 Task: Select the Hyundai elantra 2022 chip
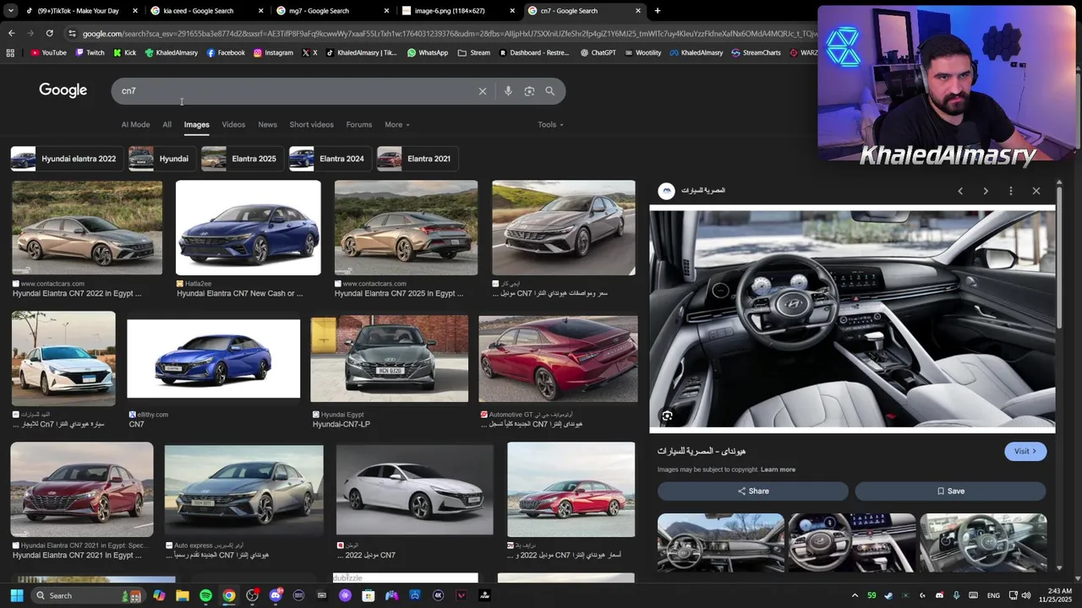65,159
